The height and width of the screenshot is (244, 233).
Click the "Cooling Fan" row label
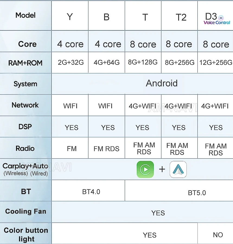click(26, 211)
